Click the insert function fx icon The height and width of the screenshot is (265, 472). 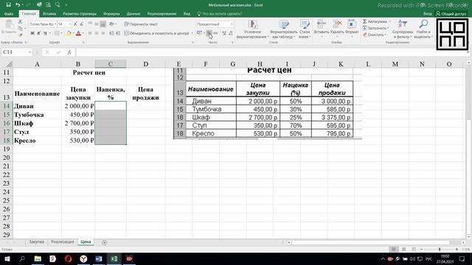click(x=69, y=52)
